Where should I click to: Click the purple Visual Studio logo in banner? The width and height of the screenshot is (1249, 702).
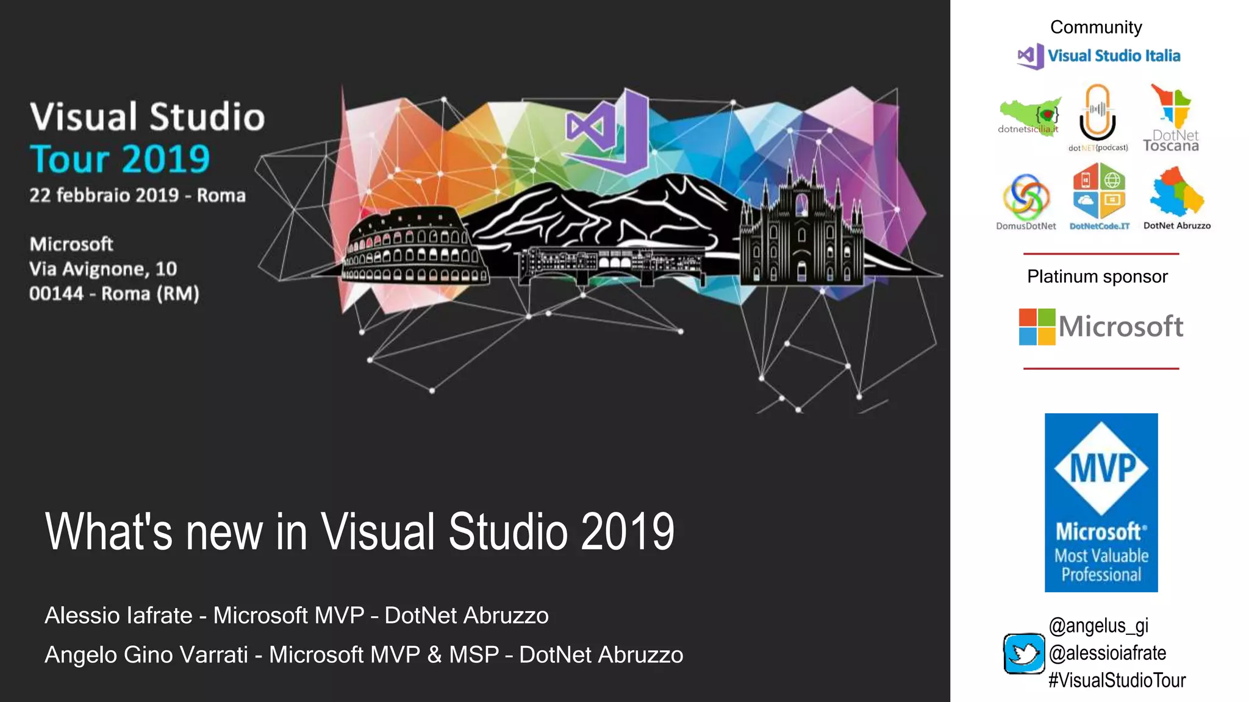[607, 130]
